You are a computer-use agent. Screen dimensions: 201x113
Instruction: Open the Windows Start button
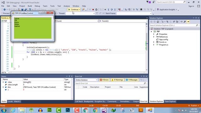click(4, 110)
